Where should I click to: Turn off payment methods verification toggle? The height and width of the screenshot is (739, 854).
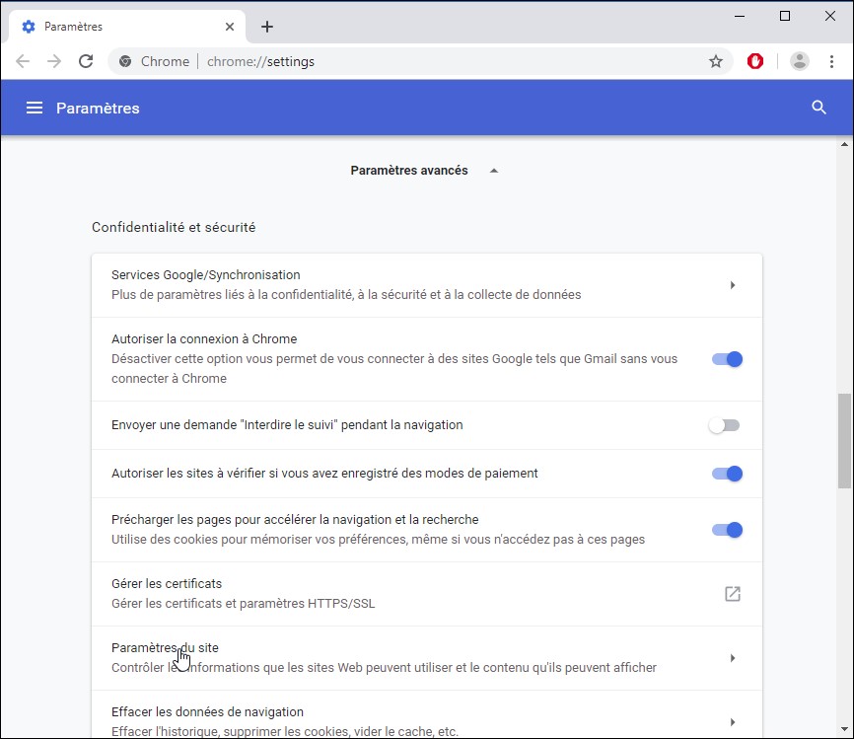[727, 474]
